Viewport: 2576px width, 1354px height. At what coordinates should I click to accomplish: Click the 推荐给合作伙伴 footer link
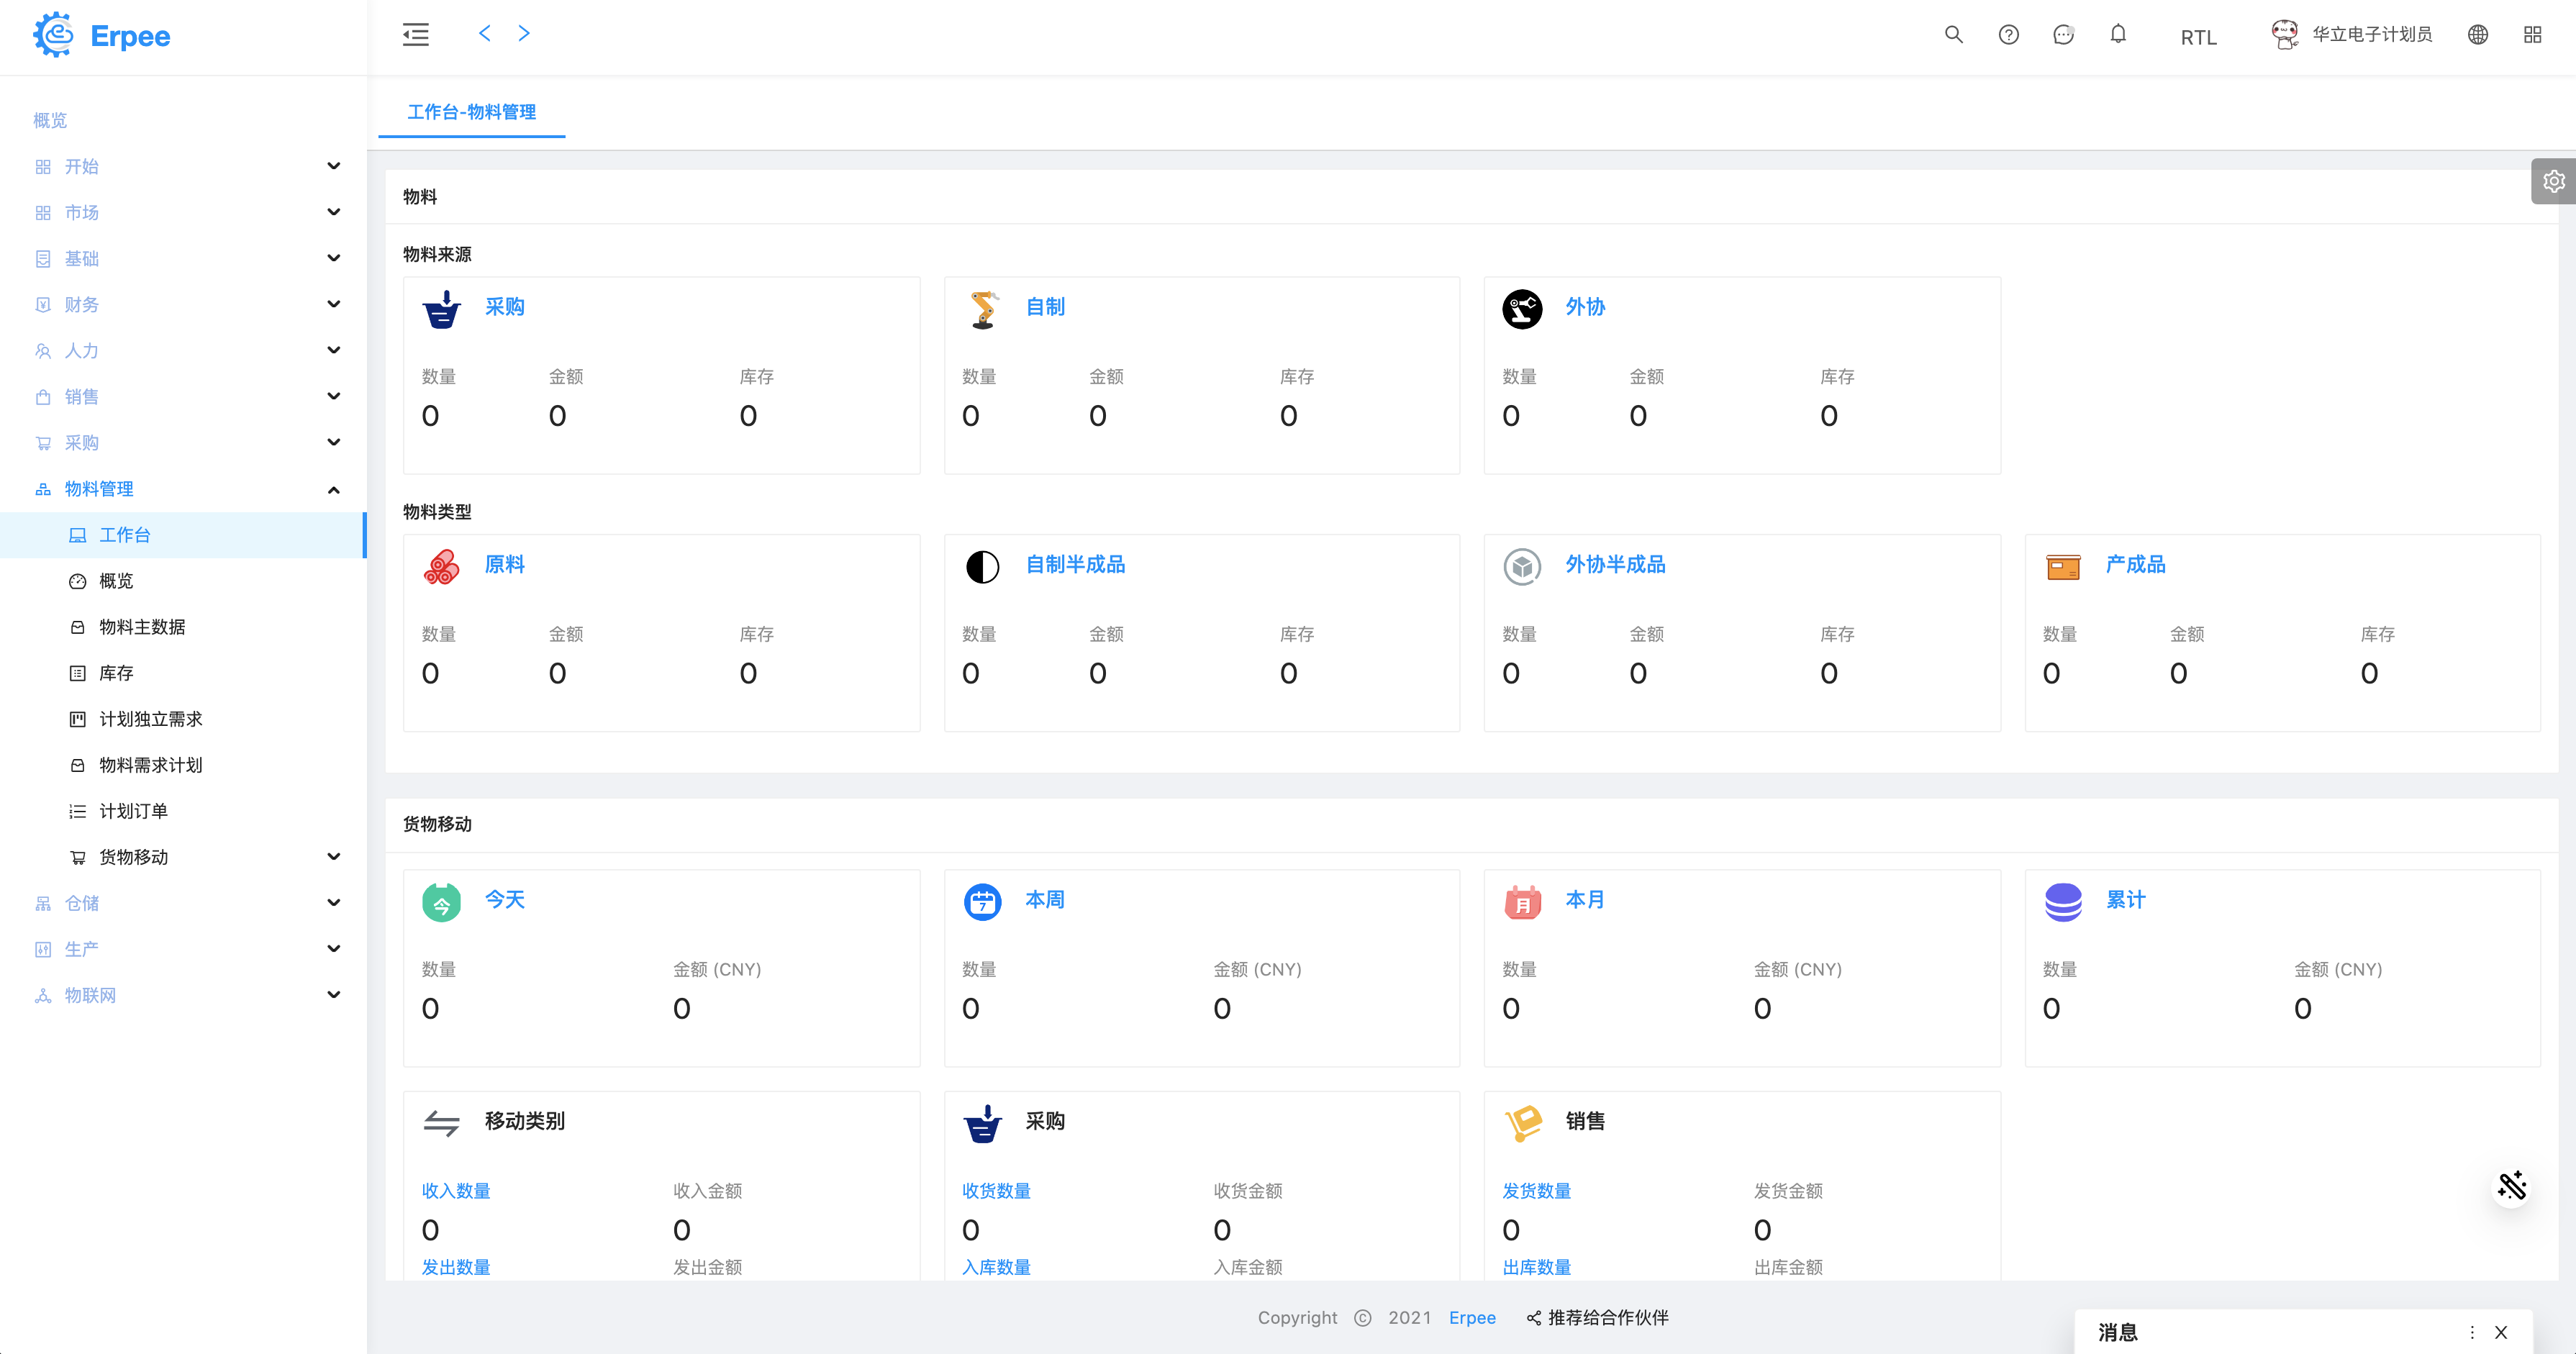click(1607, 1318)
